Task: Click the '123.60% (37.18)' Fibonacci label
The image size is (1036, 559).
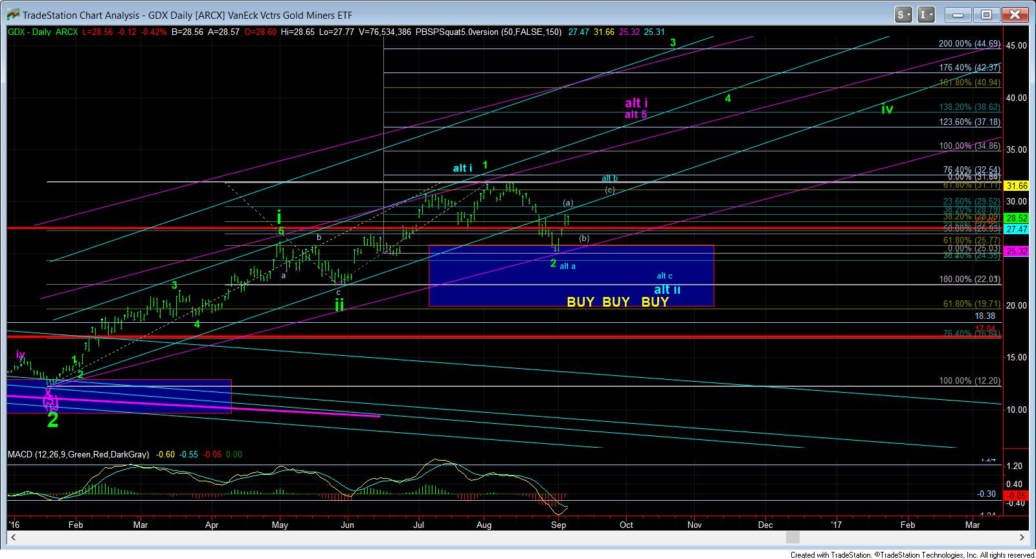Action: [x=969, y=122]
